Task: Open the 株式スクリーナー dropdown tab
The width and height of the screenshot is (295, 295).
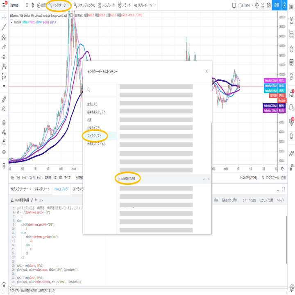Action: 21,189
